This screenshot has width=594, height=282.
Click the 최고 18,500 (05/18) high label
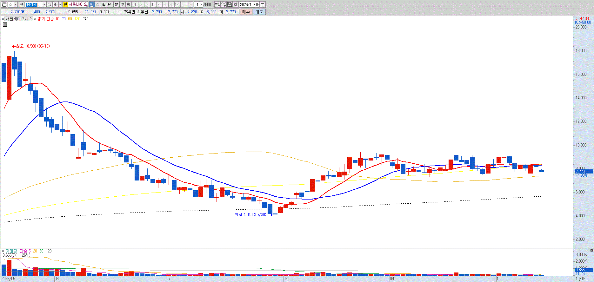33,46
